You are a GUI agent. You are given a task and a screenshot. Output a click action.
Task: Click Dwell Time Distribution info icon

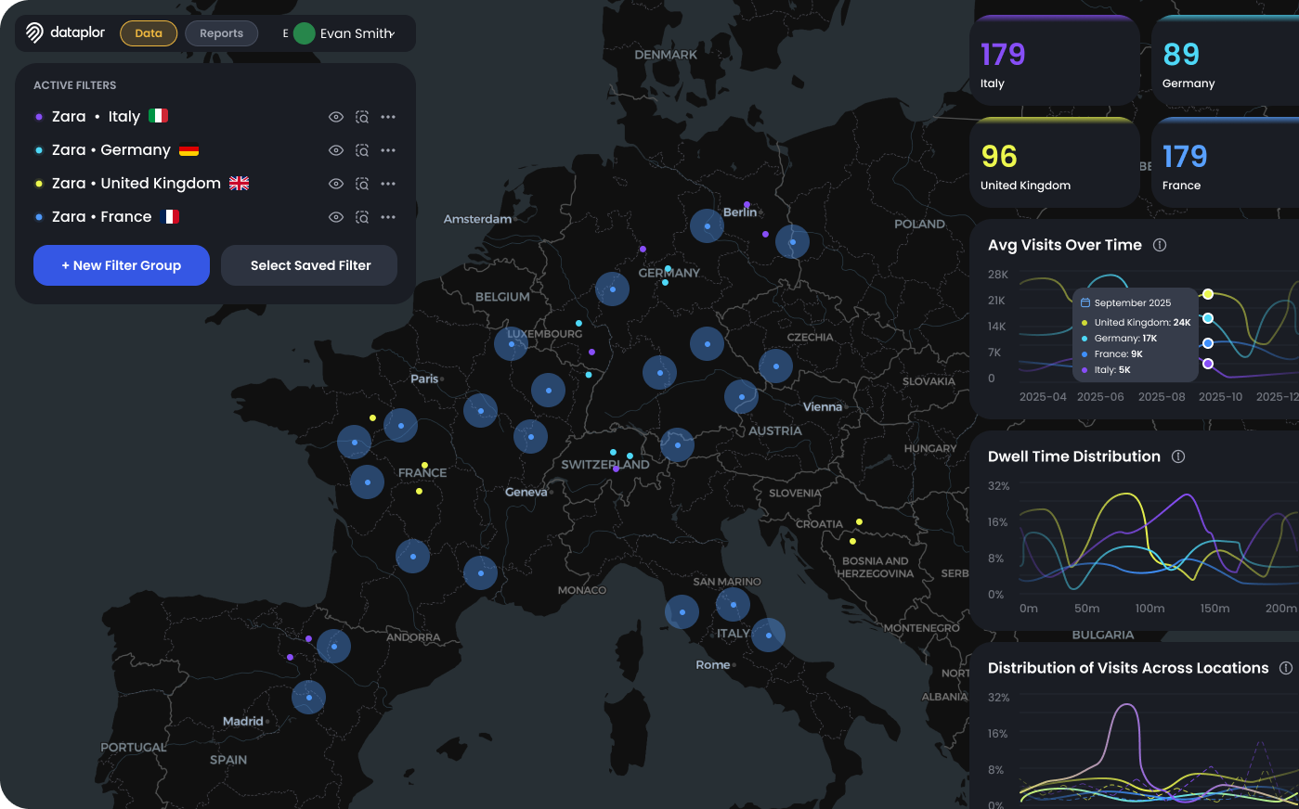(x=1178, y=456)
